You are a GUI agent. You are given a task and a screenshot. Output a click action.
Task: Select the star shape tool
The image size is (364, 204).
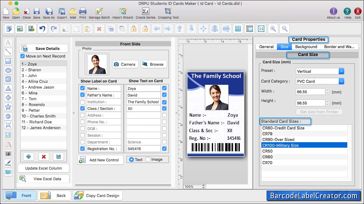[8, 107]
